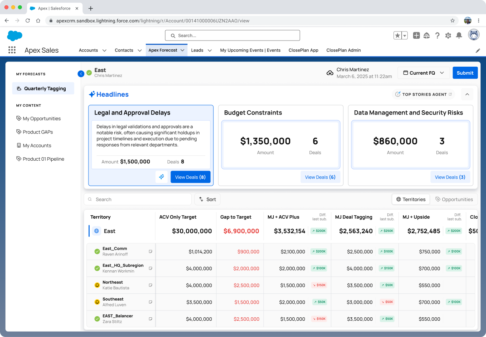Open Product GAPs in sidebar

coord(35,132)
